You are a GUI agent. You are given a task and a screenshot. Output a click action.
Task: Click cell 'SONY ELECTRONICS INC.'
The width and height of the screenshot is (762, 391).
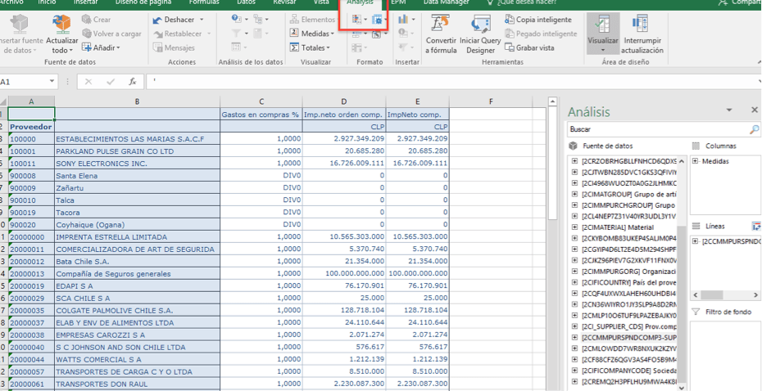coord(138,164)
